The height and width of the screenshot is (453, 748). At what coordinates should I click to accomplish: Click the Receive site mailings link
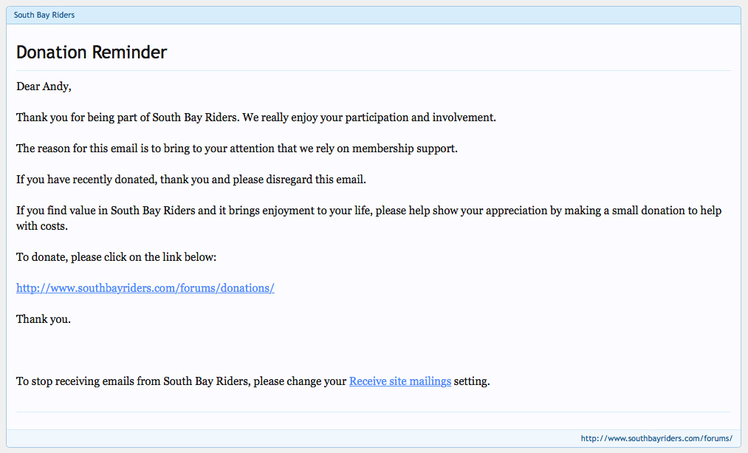point(399,381)
